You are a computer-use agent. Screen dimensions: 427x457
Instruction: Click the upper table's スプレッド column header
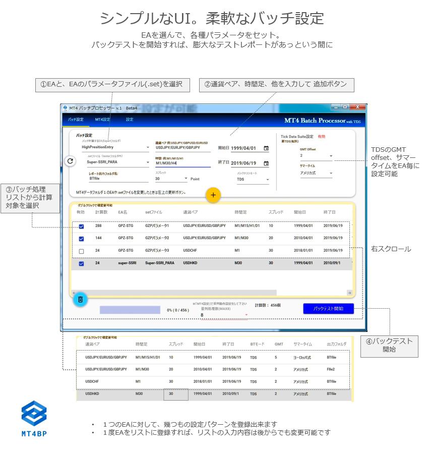276,212
